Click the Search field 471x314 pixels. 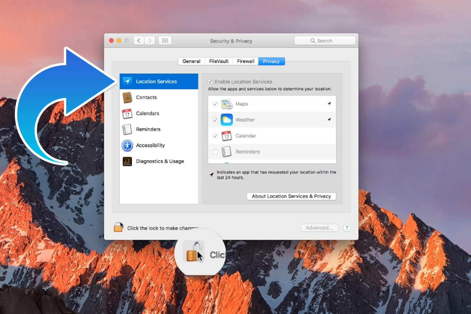click(x=325, y=41)
